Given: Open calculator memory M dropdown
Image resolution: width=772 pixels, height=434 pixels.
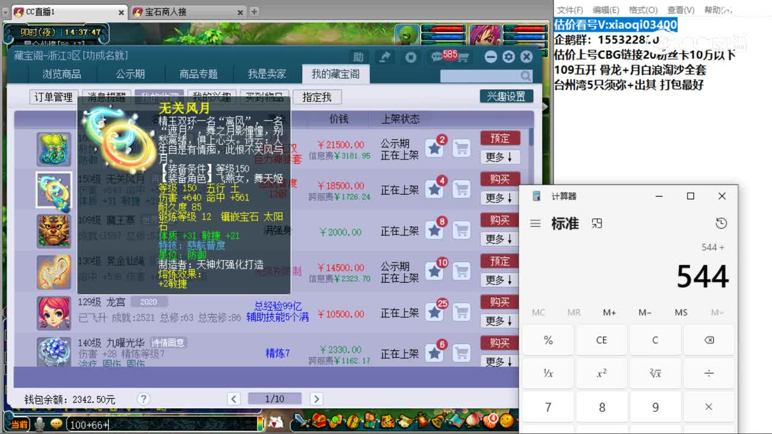Looking at the screenshot, I should pyautogui.click(x=717, y=312).
